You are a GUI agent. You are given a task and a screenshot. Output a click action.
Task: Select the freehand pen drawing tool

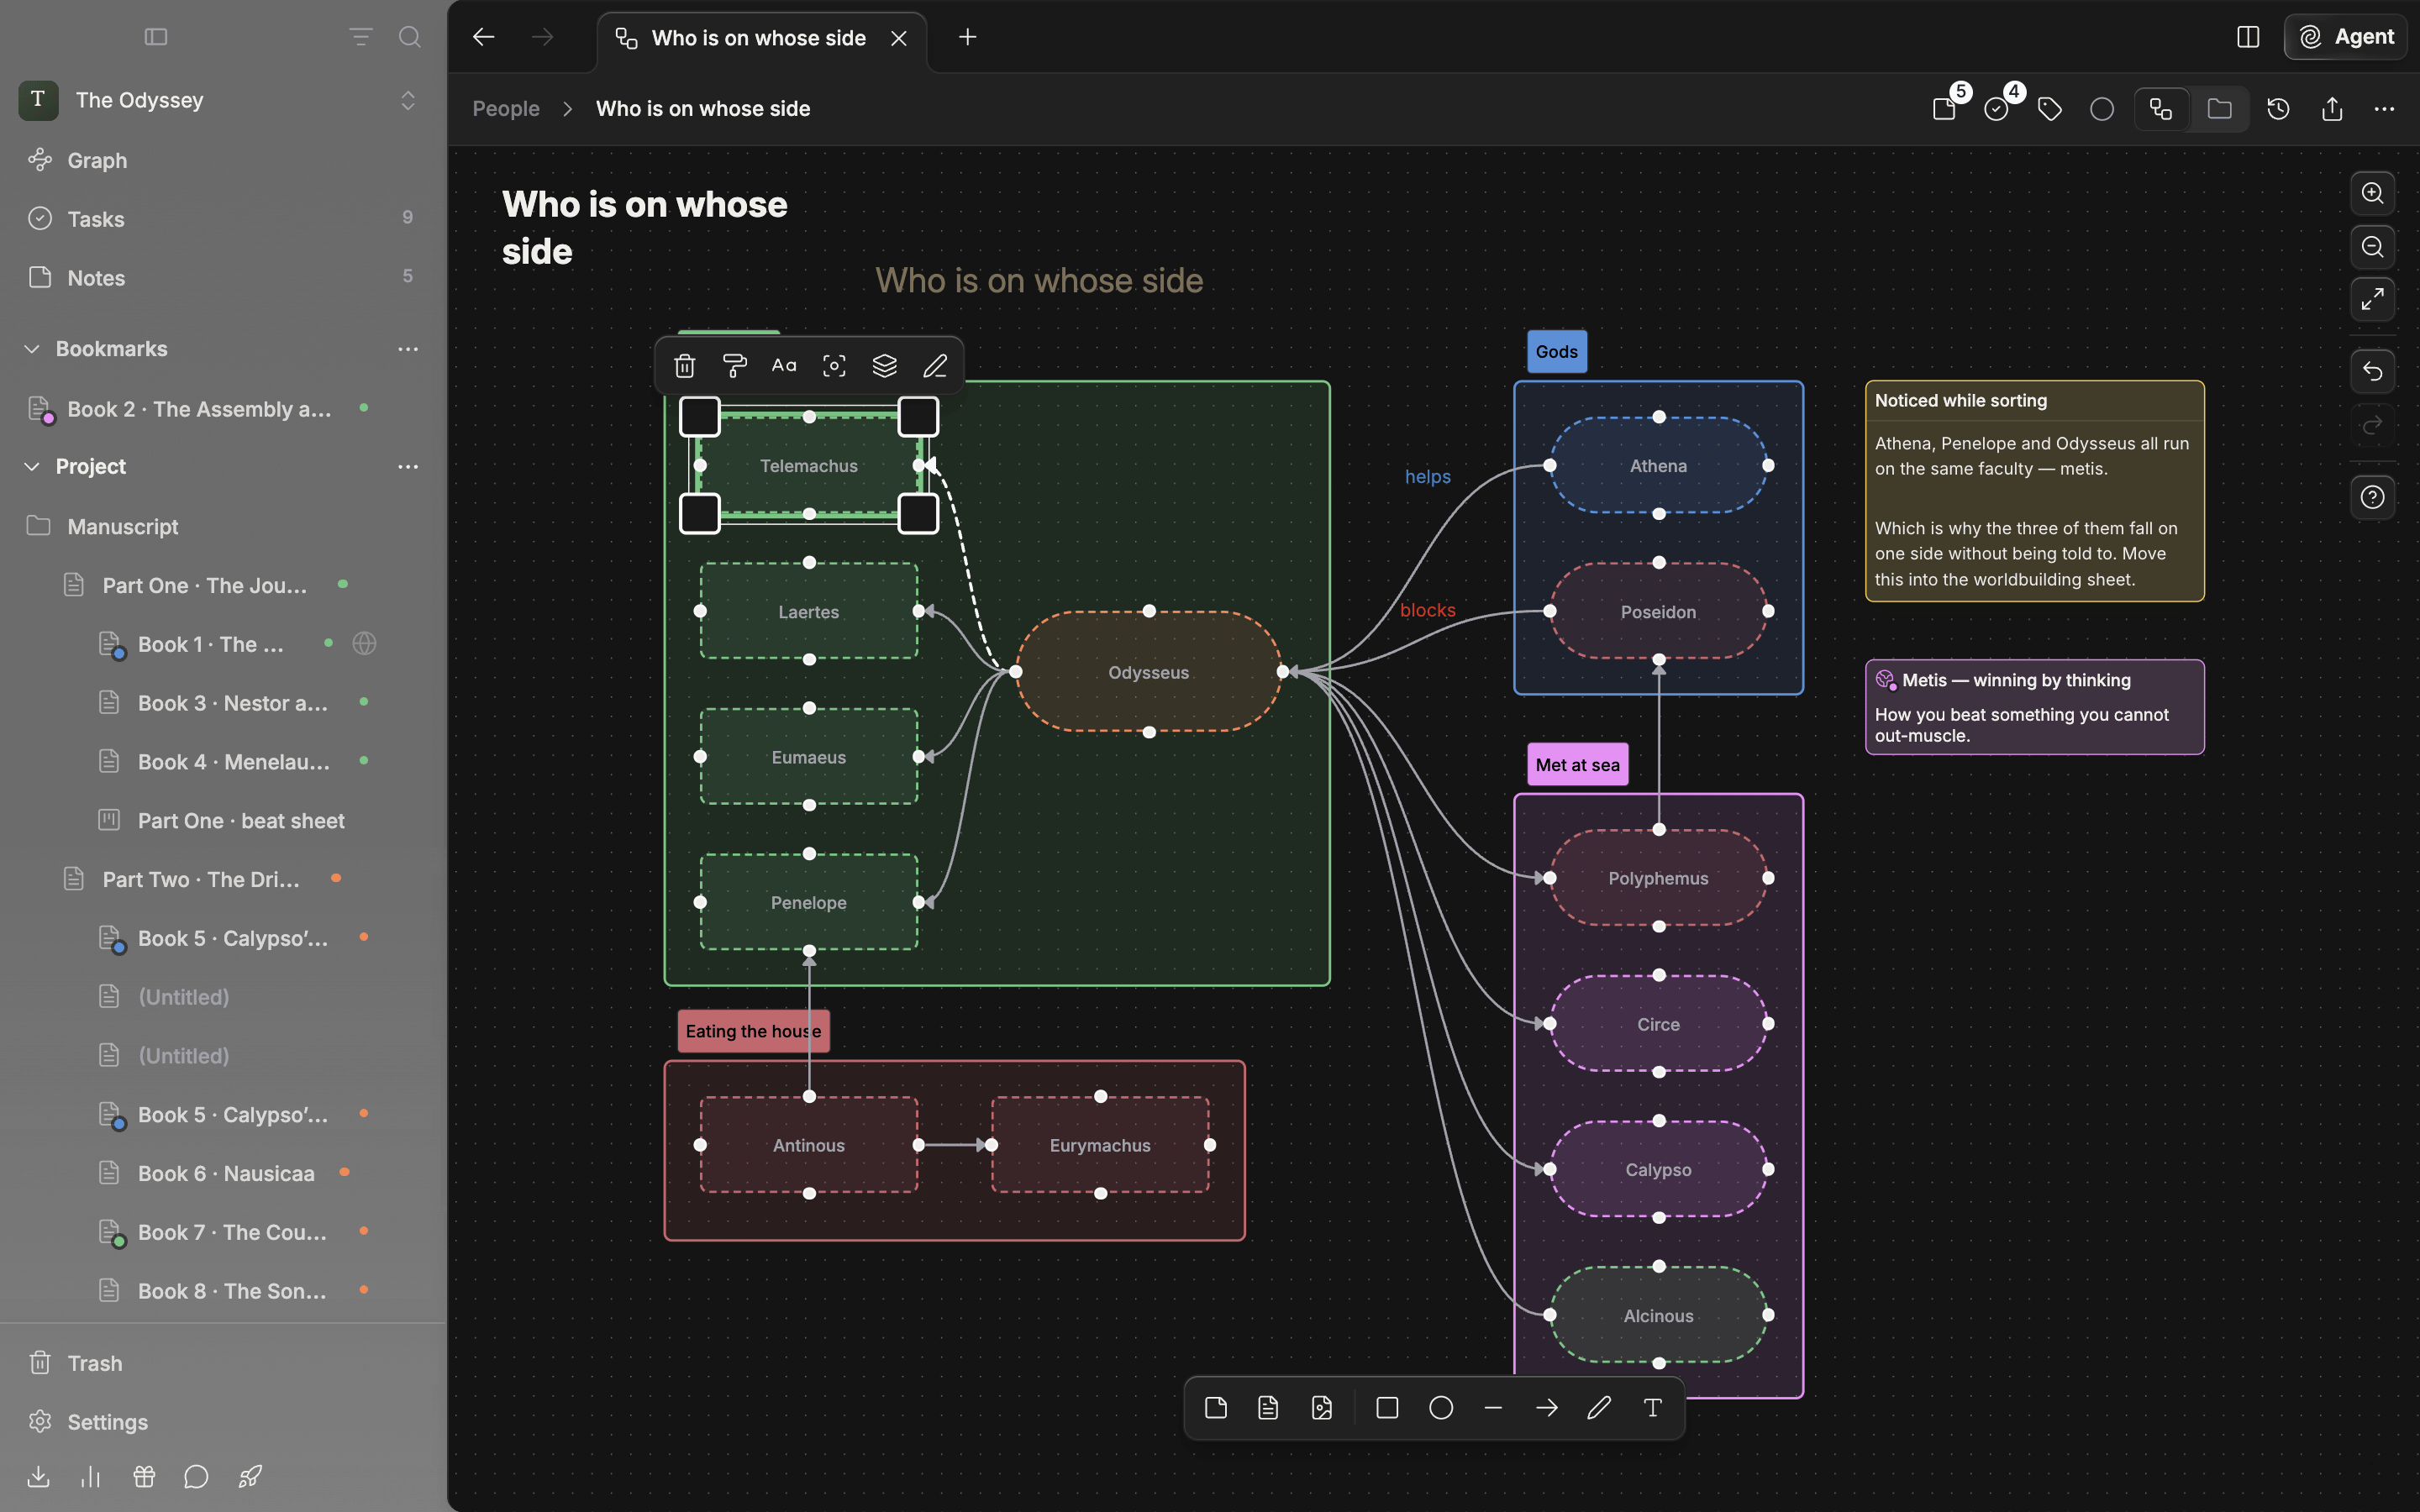click(1599, 1408)
